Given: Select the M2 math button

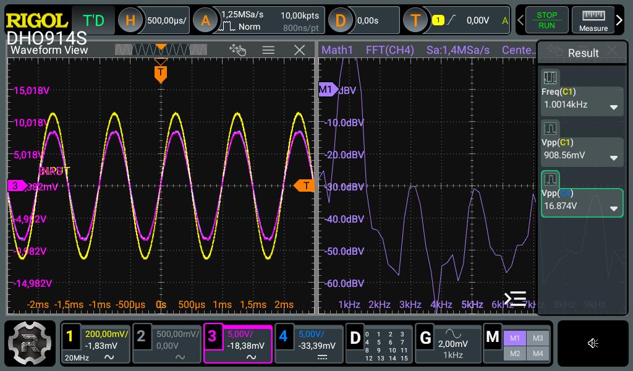Looking at the screenshot, I should (x=515, y=354).
